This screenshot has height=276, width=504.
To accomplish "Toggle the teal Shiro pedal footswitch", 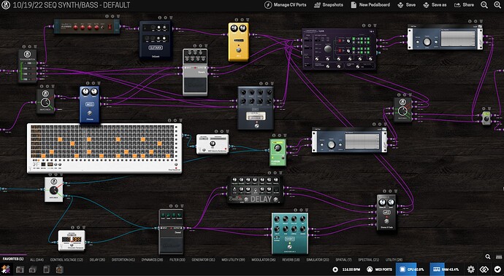I will [x=289, y=247].
